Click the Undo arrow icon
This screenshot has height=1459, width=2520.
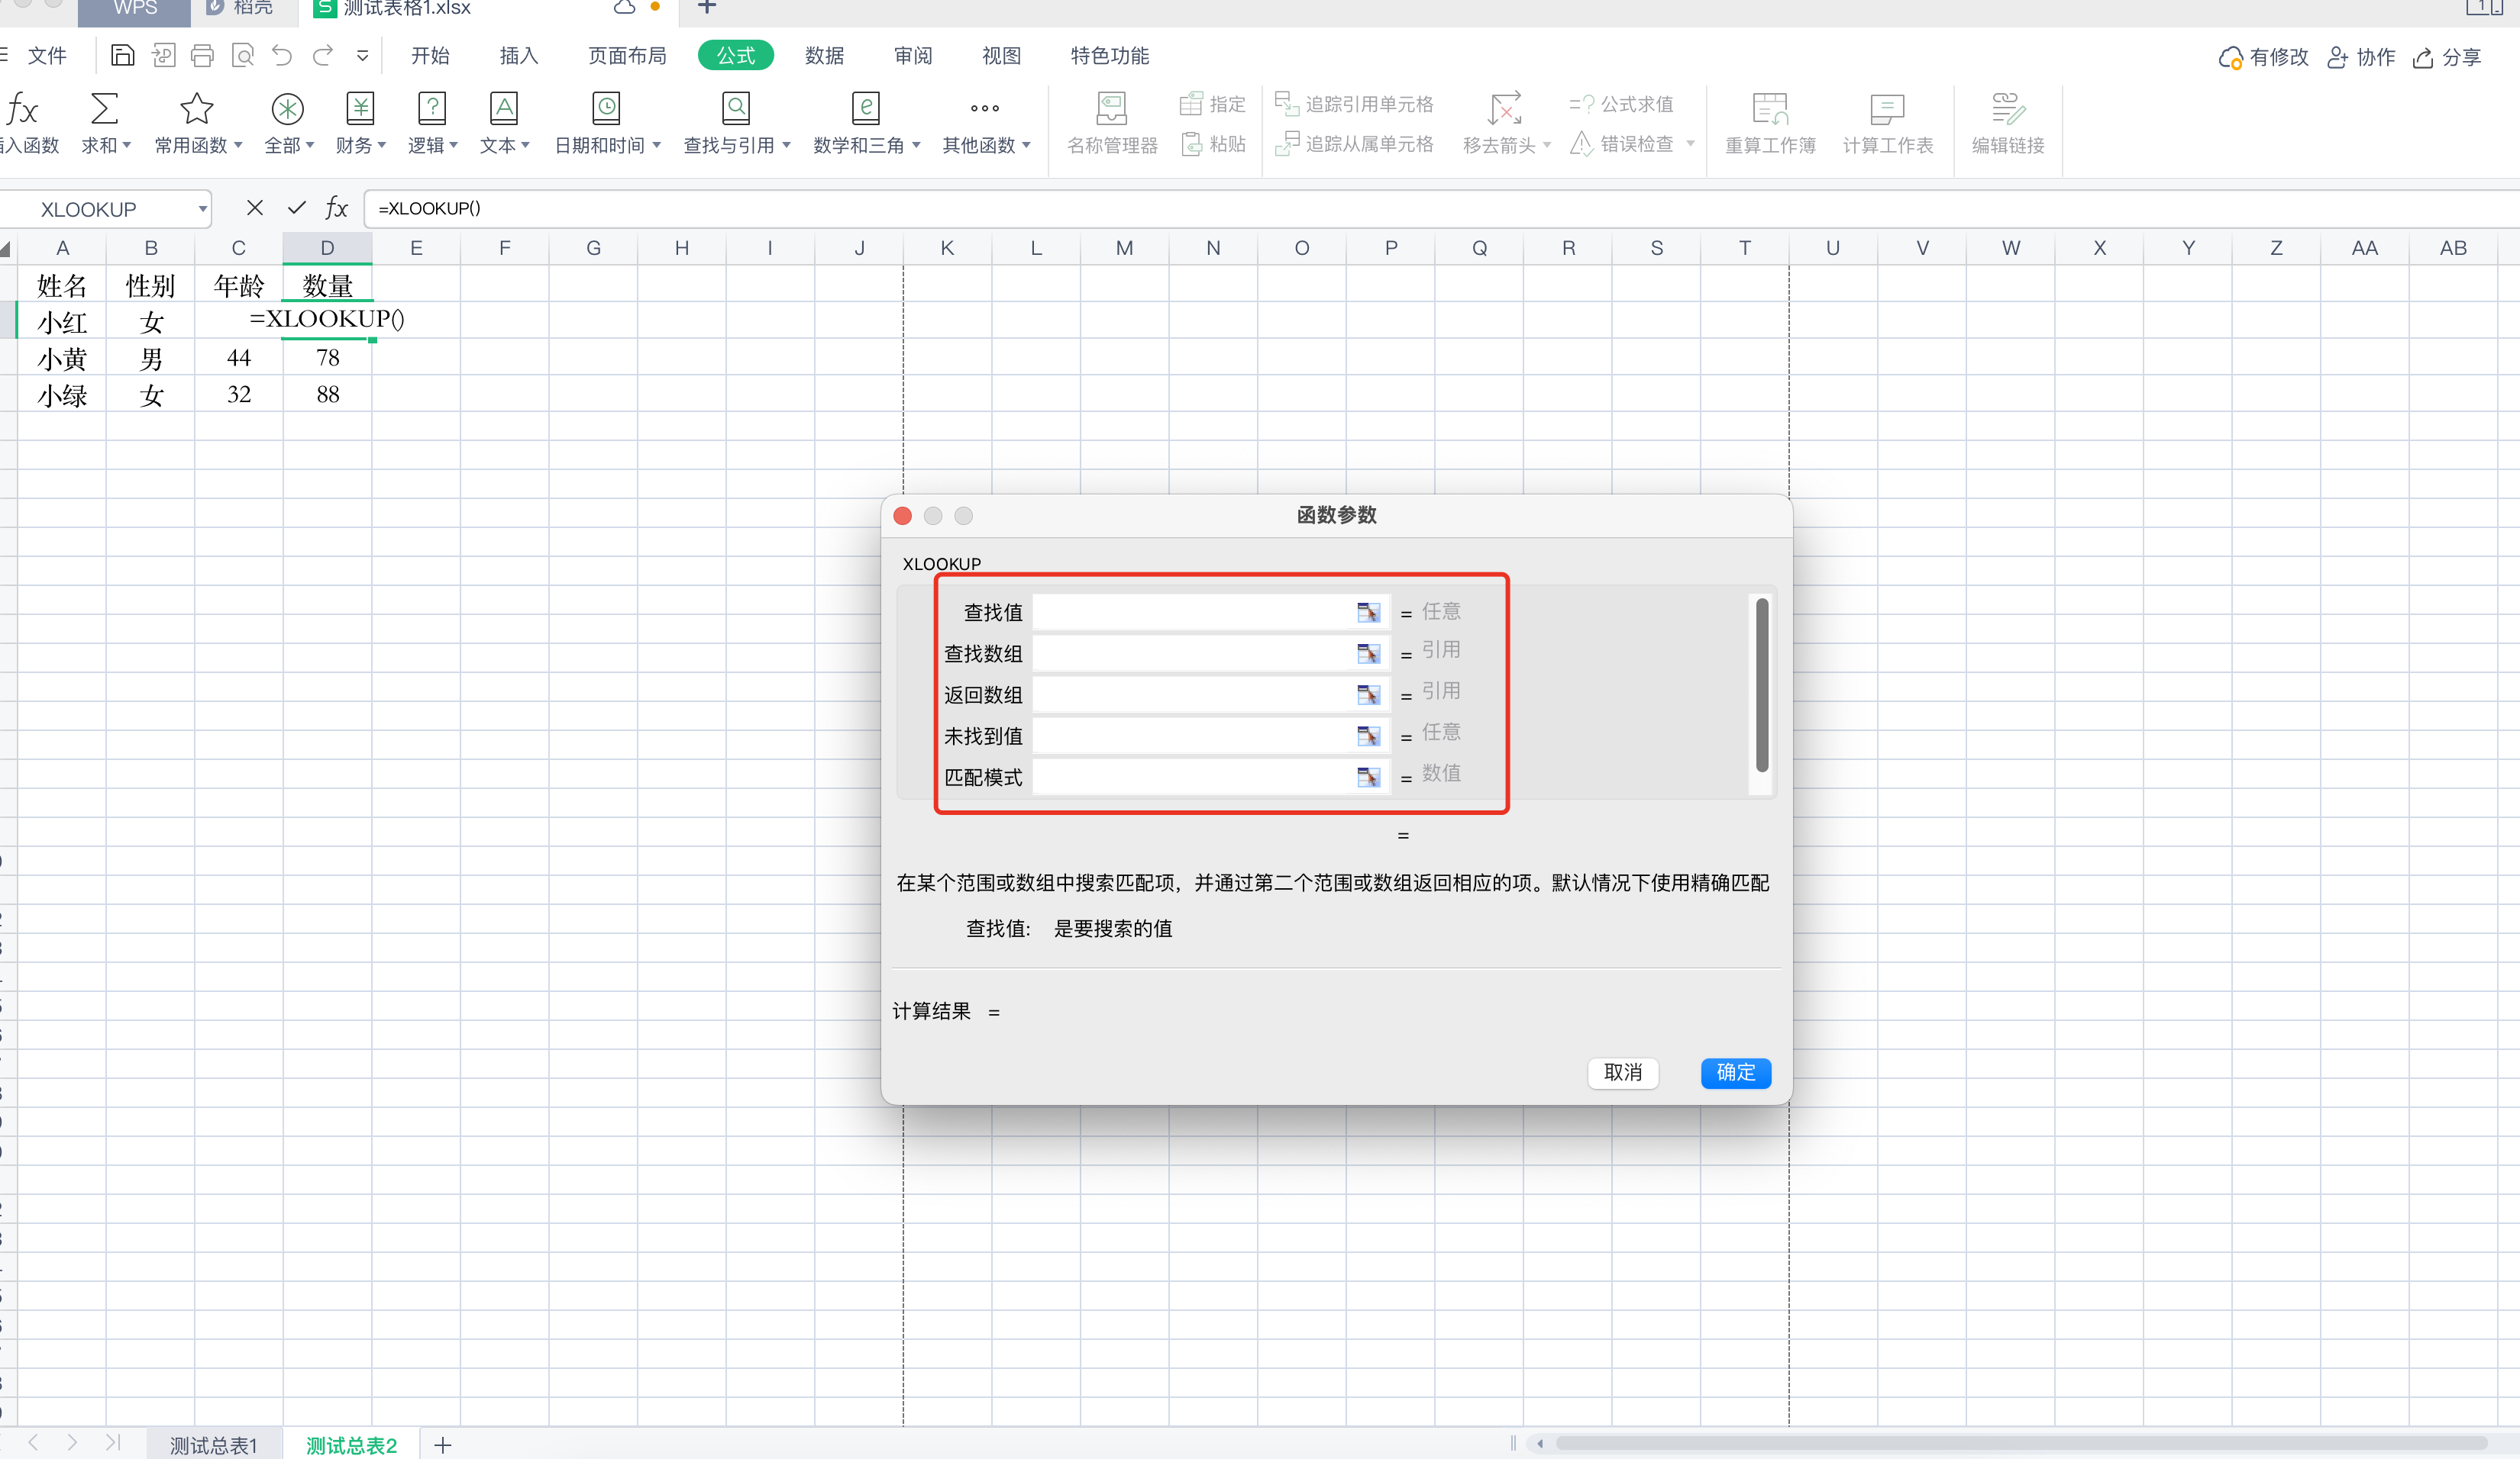click(x=282, y=56)
